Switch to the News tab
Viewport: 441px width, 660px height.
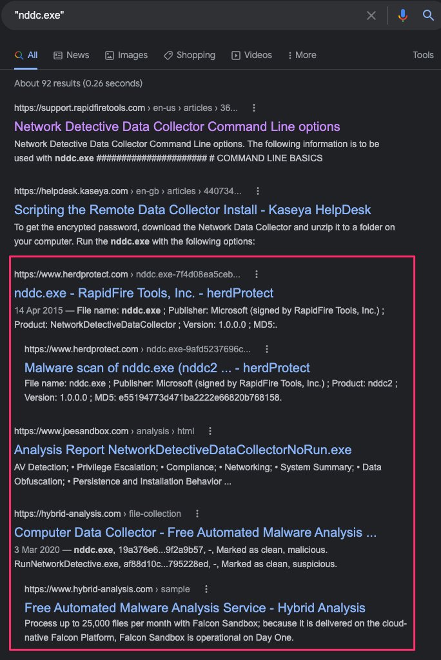click(72, 55)
